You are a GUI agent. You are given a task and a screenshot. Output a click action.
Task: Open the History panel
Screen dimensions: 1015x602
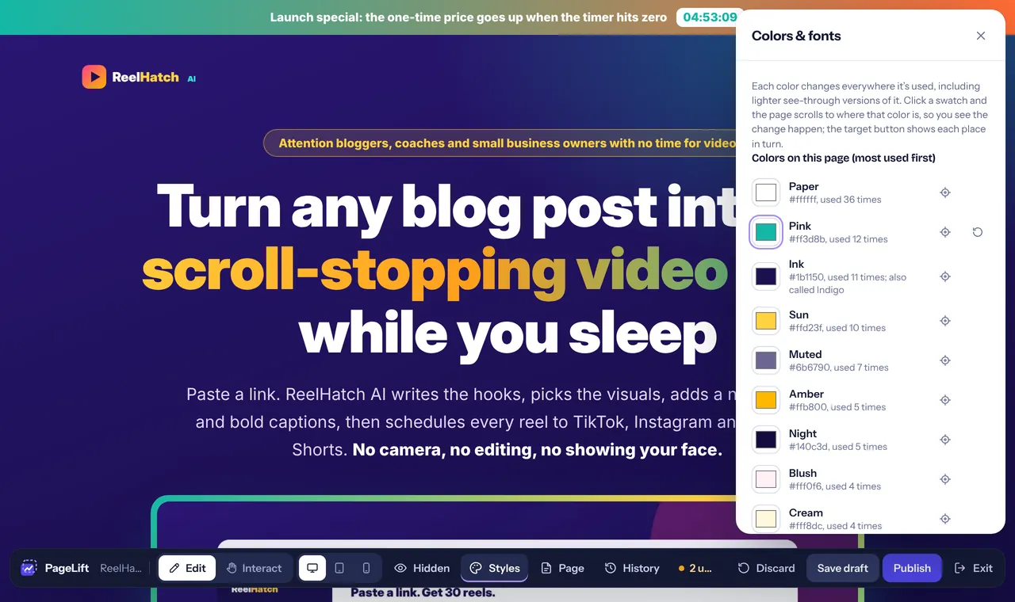[x=632, y=568]
